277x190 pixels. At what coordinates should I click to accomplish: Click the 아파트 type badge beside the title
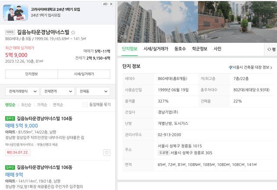(10, 32)
